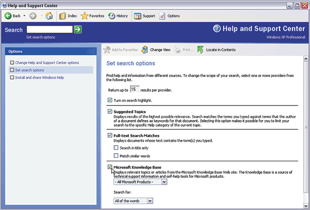Click the Help and Support Center question mark logo

(x=216, y=28)
